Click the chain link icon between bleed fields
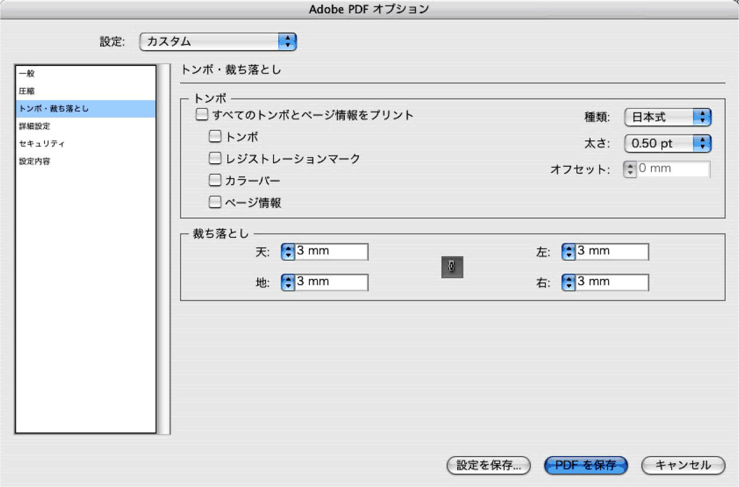 (x=450, y=267)
